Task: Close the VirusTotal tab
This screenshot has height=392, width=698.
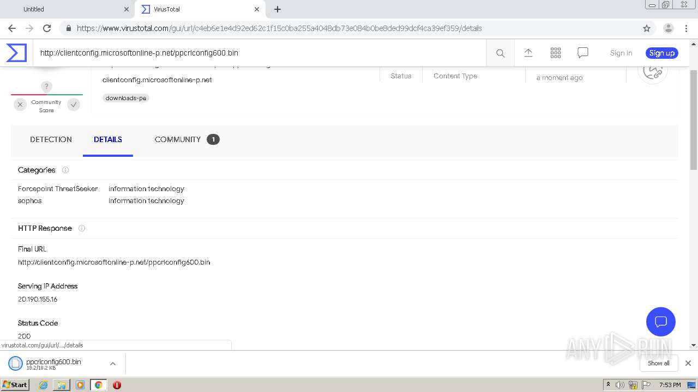Action: (257, 9)
